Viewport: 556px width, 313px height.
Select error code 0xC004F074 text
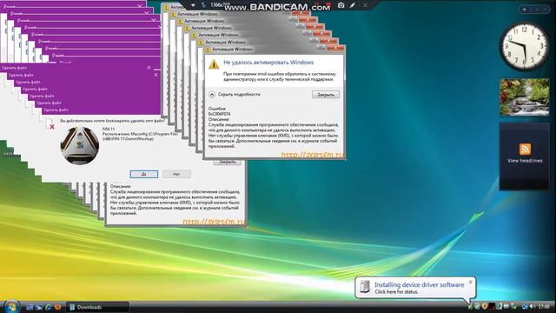(219, 114)
